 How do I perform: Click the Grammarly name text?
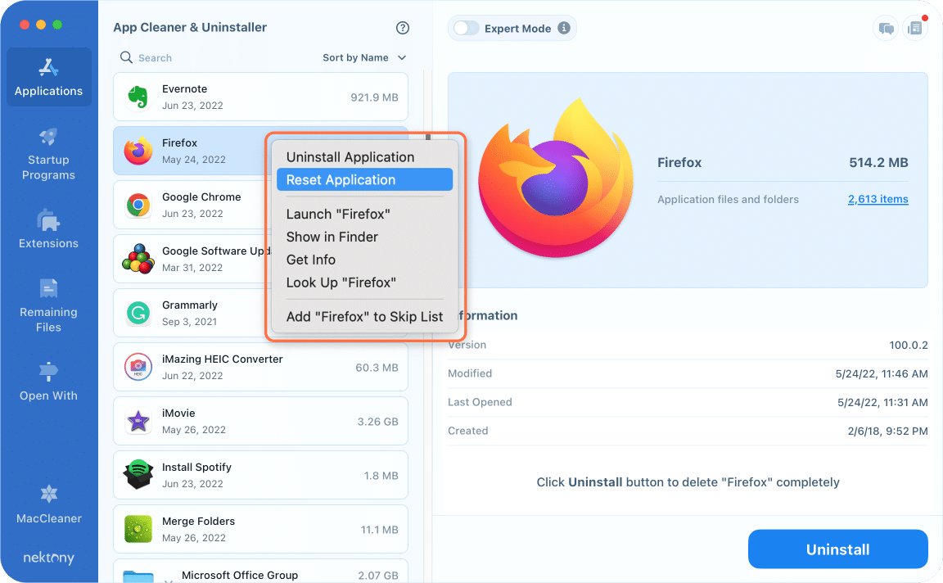(x=190, y=305)
